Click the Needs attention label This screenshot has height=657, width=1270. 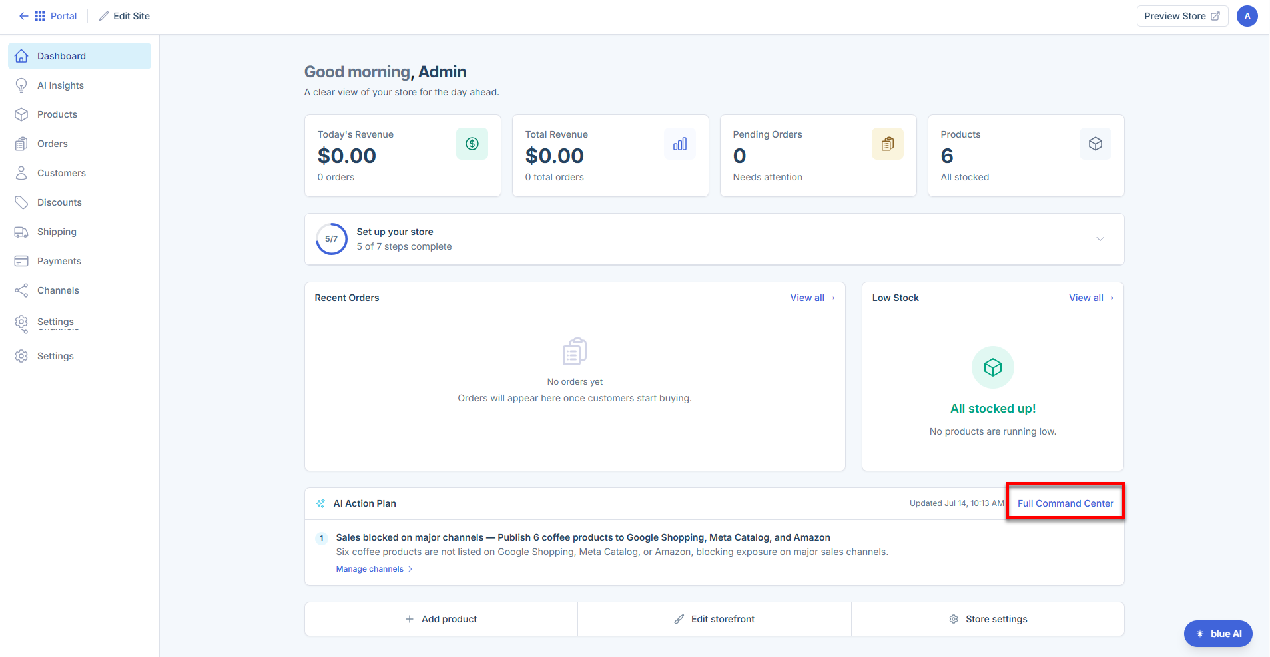point(768,177)
